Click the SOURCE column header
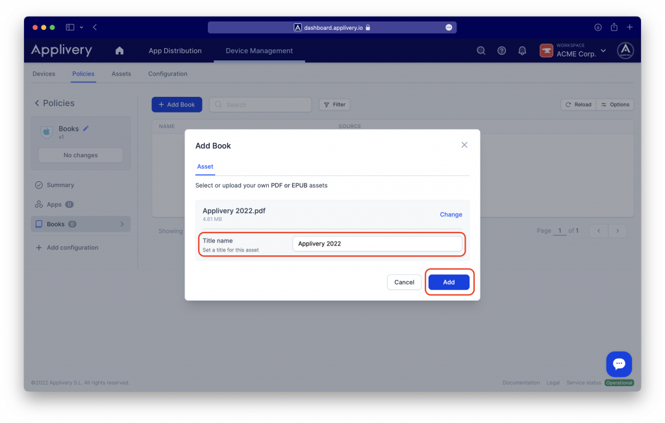Image resolution: width=665 pixels, height=423 pixels. point(350,127)
